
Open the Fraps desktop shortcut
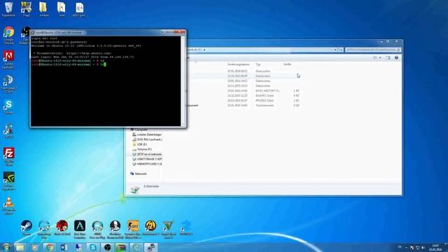[x=27, y=9]
